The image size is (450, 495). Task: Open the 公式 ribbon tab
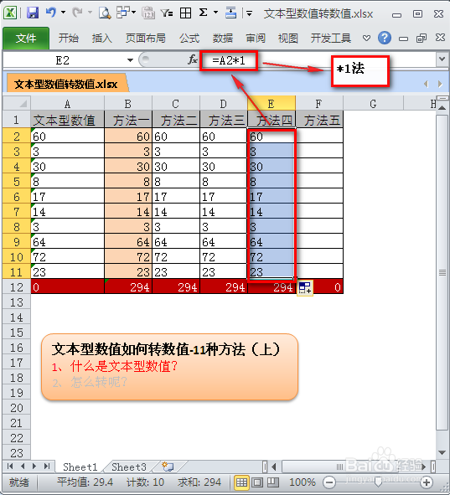[189, 39]
